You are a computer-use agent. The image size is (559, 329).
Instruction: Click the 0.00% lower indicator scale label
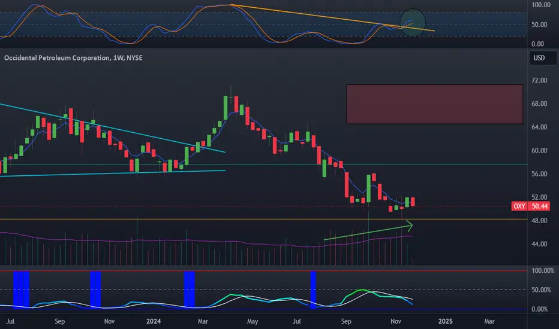pyautogui.click(x=539, y=309)
